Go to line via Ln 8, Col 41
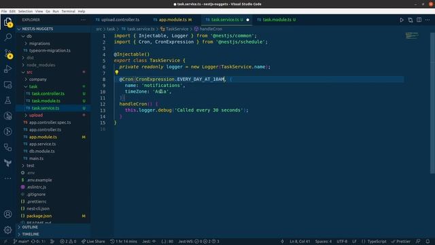Image resolution: width=435 pixels, height=245 pixels. [300, 242]
